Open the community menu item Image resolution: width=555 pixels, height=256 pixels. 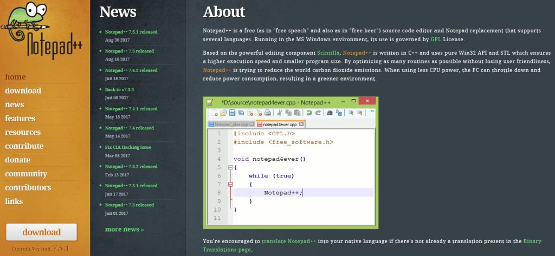coord(26,174)
